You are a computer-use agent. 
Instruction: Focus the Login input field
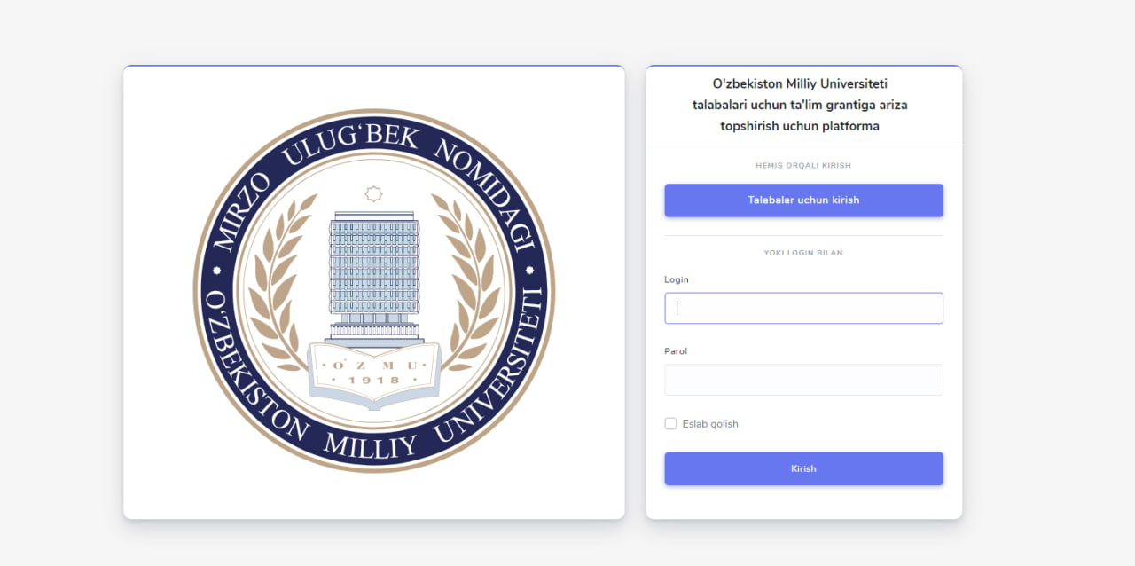coord(803,309)
